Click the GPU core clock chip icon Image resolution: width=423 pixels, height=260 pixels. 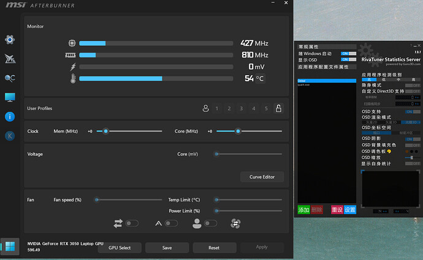(72, 43)
